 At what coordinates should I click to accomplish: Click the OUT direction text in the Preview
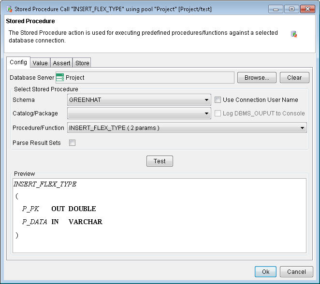click(x=58, y=209)
